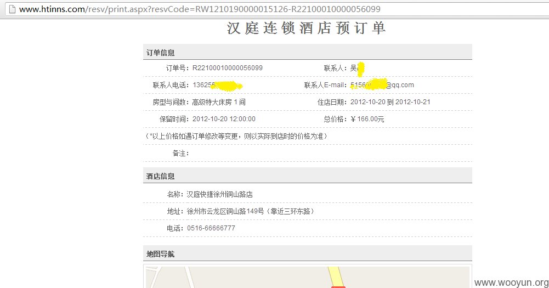Click the 住店日期 label
The height and width of the screenshot is (288, 549).
(332, 102)
